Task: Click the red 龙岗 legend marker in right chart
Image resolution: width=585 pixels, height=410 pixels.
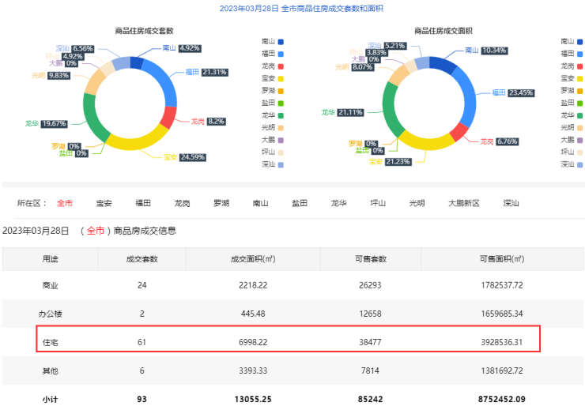Action: (x=579, y=66)
